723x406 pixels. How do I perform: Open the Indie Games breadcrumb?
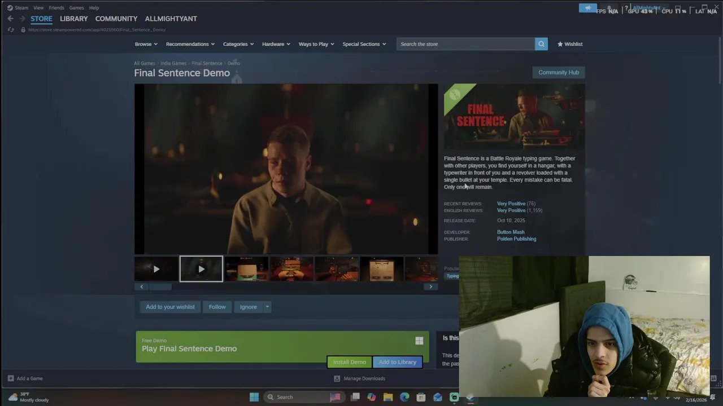click(x=173, y=63)
